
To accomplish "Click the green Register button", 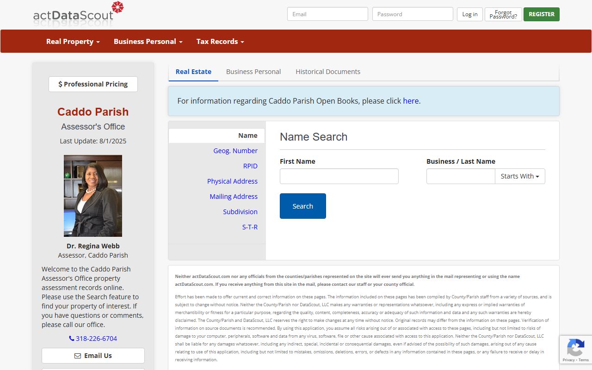I will tap(541, 14).
